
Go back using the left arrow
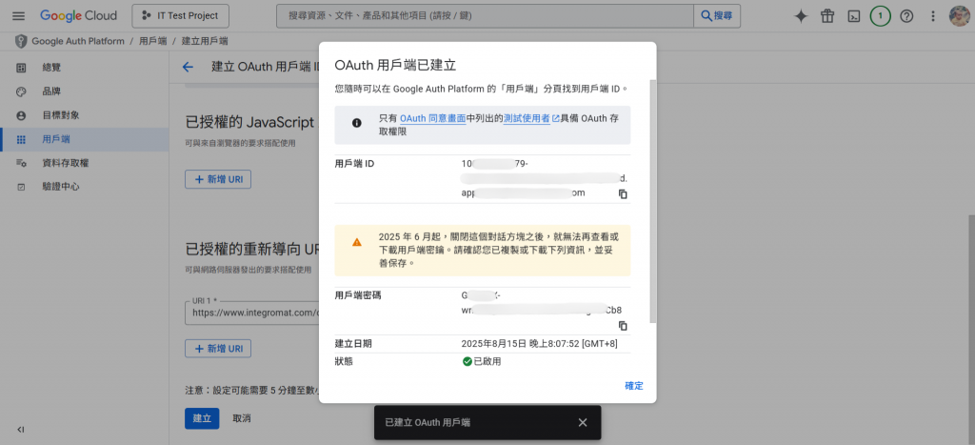coord(188,68)
